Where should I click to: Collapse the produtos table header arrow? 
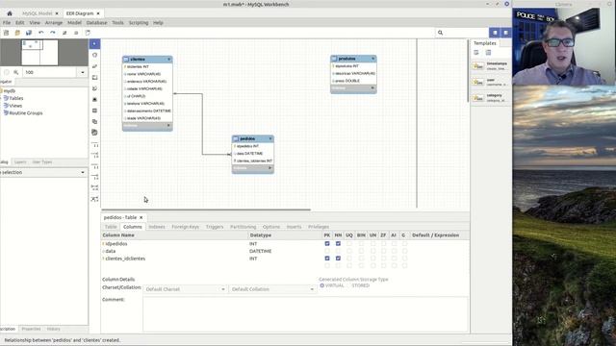click(373, 59)
